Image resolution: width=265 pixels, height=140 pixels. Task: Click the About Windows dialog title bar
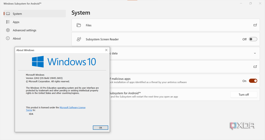(58, 50)
